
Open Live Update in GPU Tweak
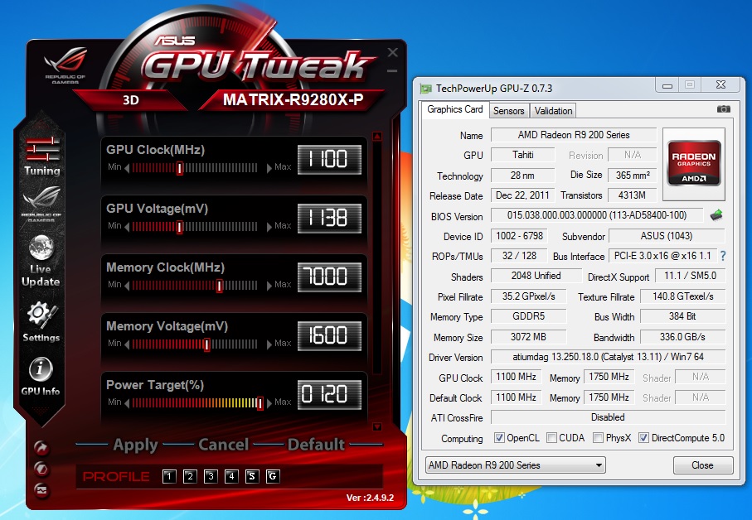pyautogui.click(x=41, y=261)
